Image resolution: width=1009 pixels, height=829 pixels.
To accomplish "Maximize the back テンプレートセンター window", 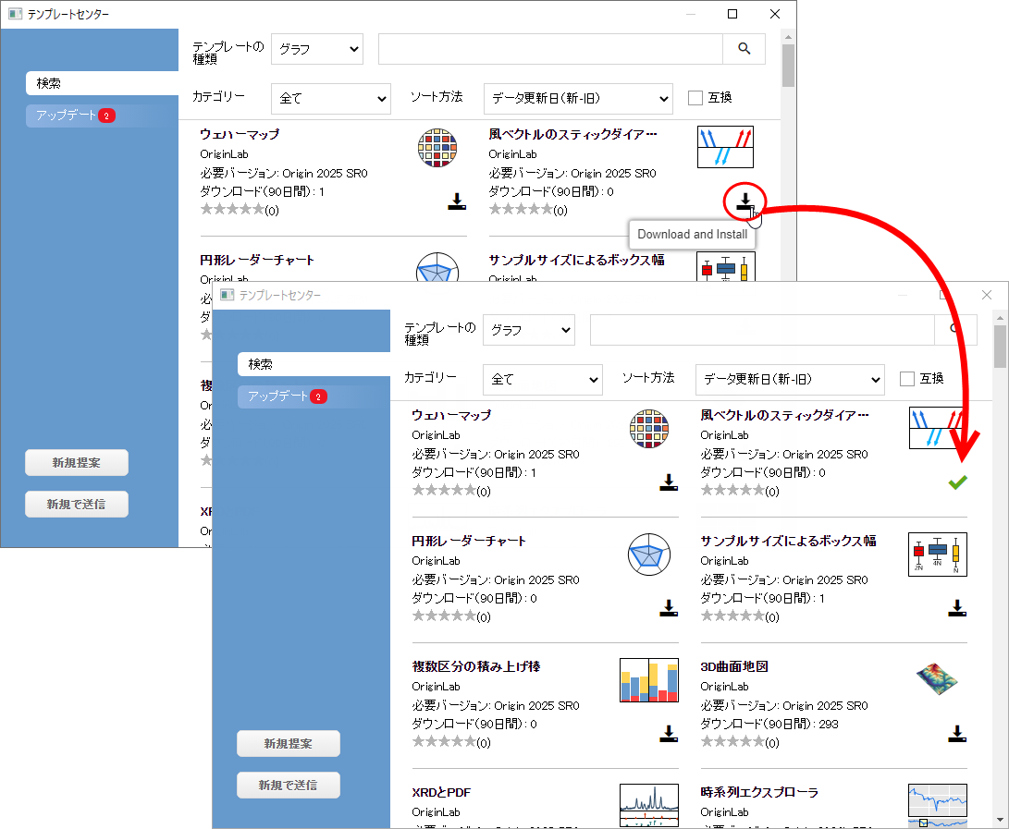I will [732, 14].
